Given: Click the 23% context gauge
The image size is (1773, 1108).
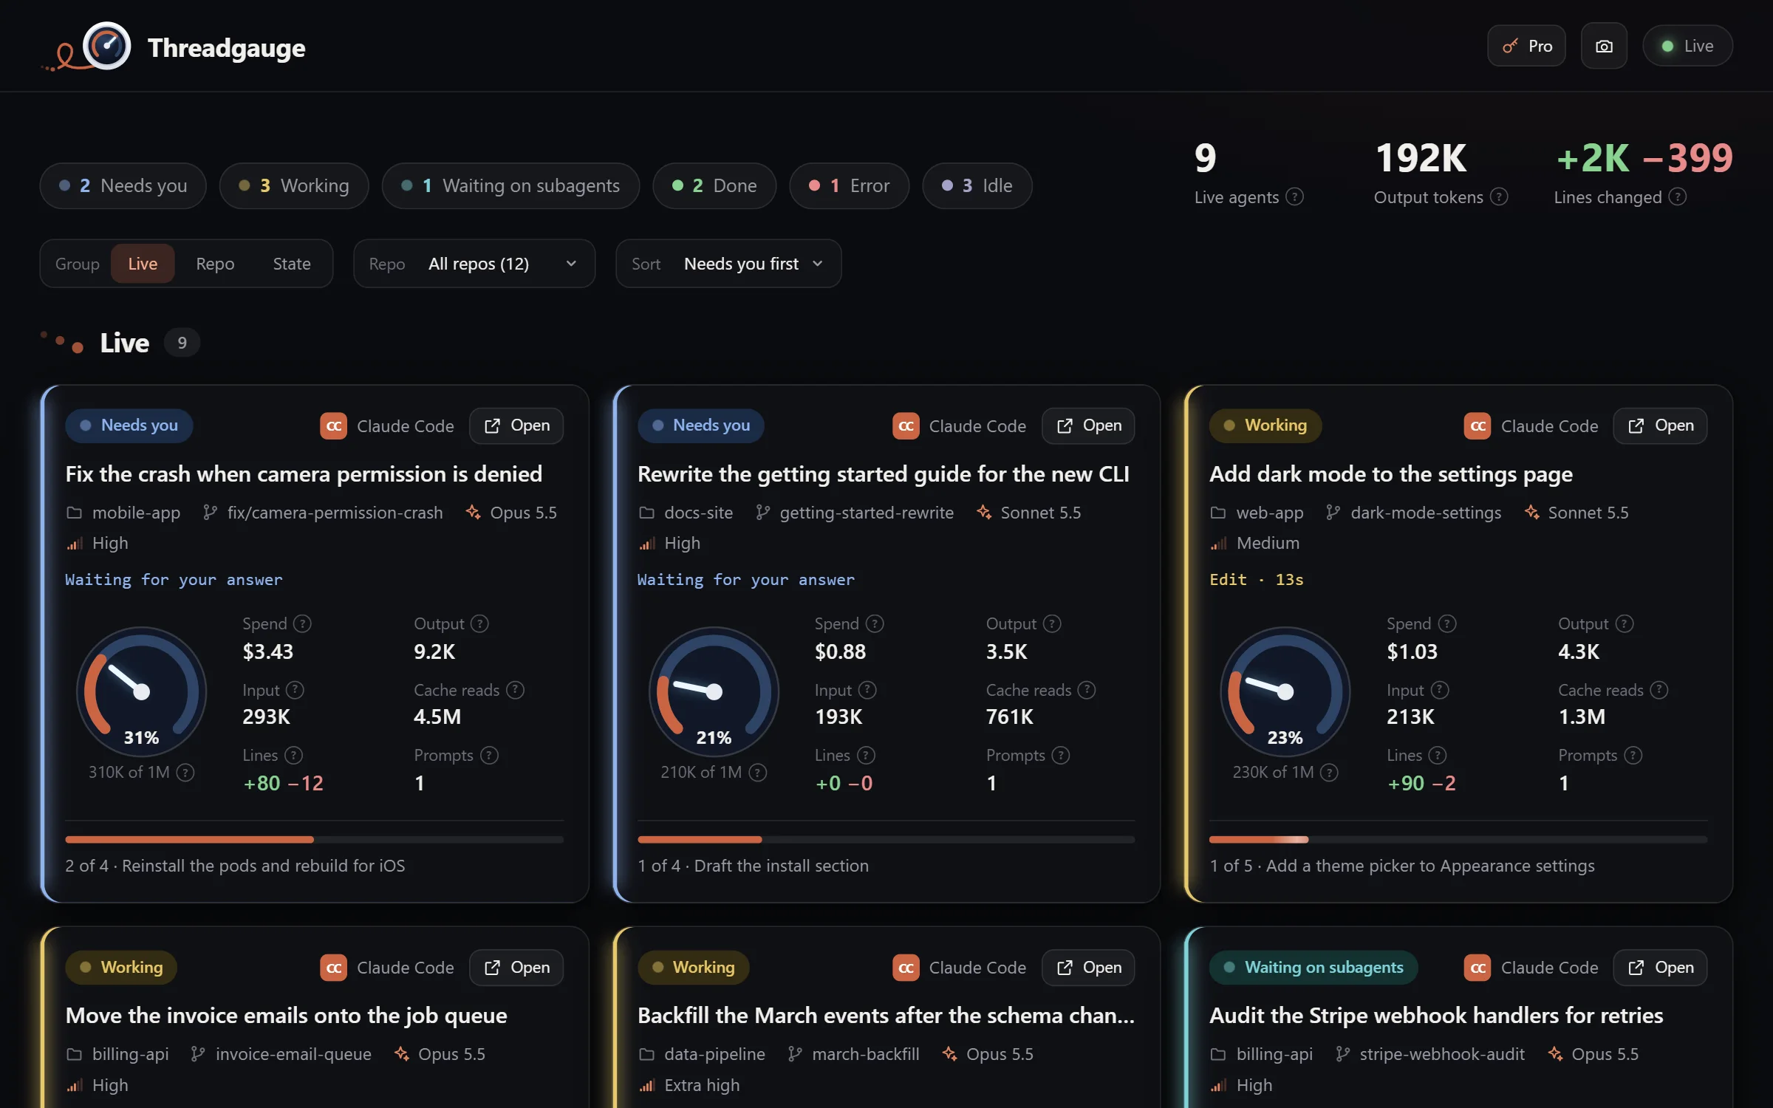Looking at the screenshot, I should (x=1285, y=691).
